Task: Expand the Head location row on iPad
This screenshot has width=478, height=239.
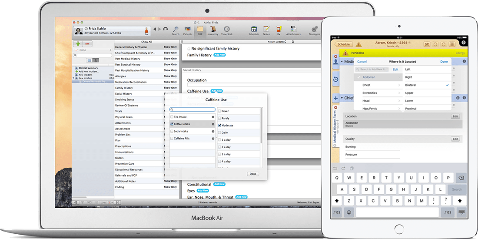Action: pyautogui.click(x=378, y=101)
